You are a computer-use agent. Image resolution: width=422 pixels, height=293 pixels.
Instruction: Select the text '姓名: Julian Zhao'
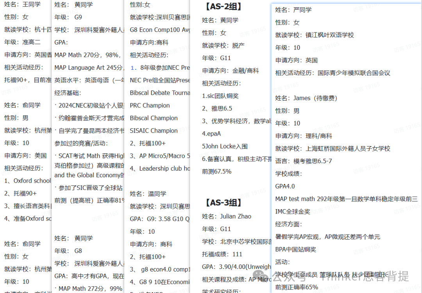[227, 217]
